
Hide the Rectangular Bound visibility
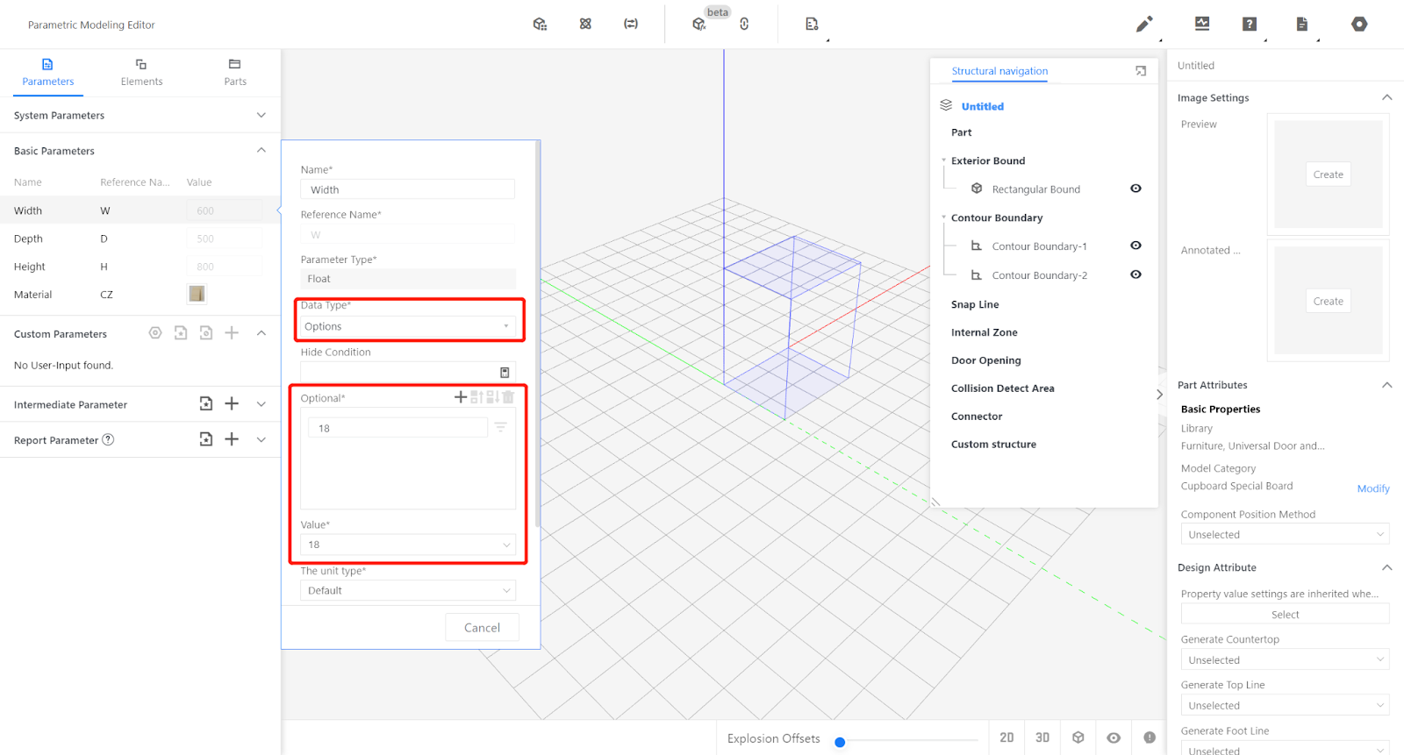point(1135,189)
